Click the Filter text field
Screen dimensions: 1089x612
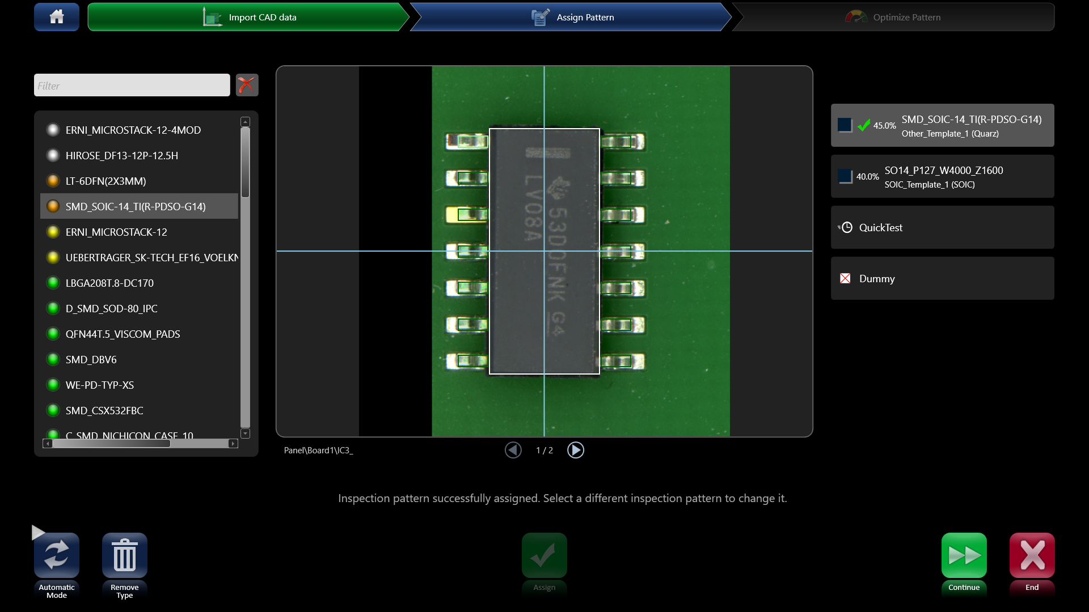tap(132, 86)
